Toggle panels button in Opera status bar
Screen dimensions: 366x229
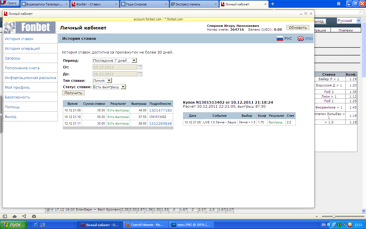click(x=5, y=216)
